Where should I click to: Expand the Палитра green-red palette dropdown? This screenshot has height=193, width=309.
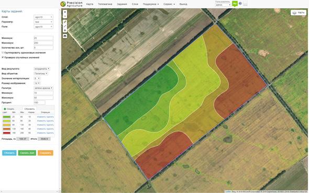43,88
